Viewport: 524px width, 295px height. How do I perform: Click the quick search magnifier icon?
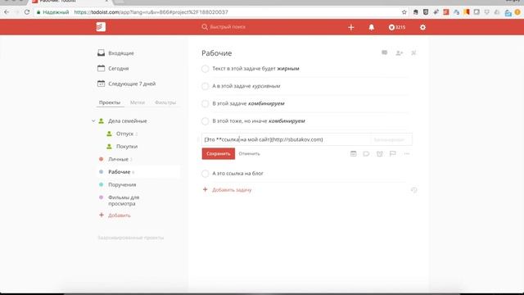coord(205,27)
